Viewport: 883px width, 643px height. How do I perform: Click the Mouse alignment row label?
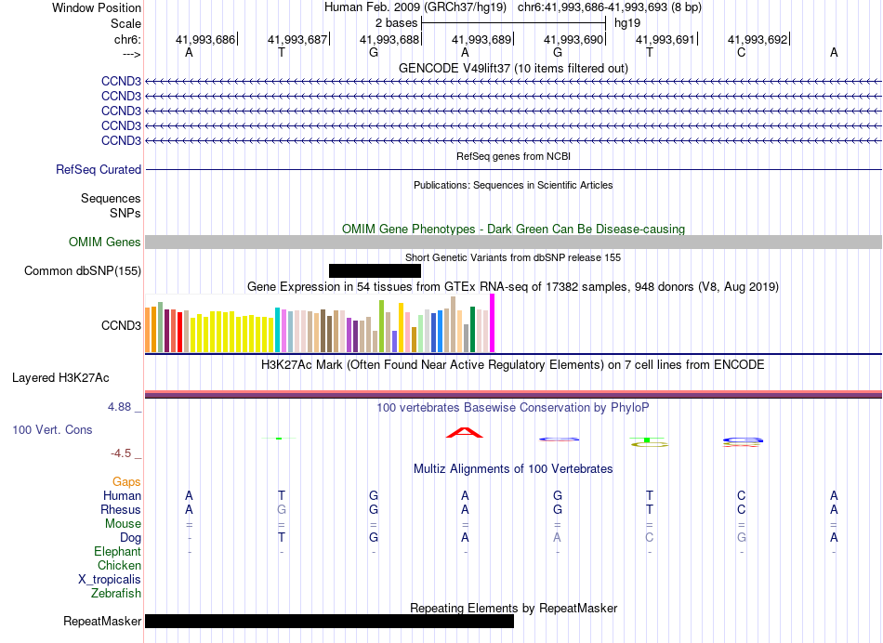[123, 524]
